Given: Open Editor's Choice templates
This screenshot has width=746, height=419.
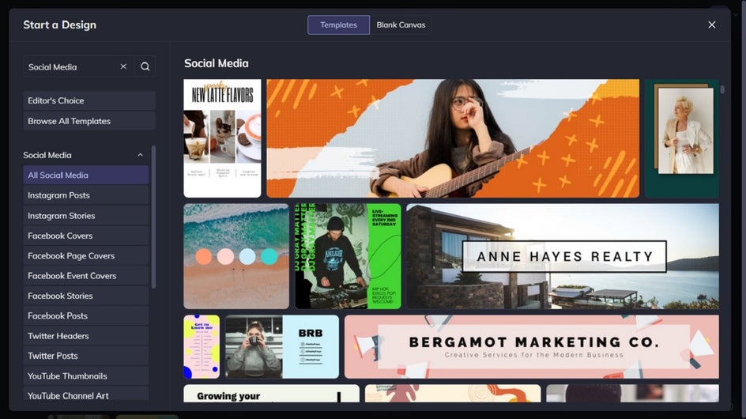Looking at the screenshot, I should coord(89,100).
